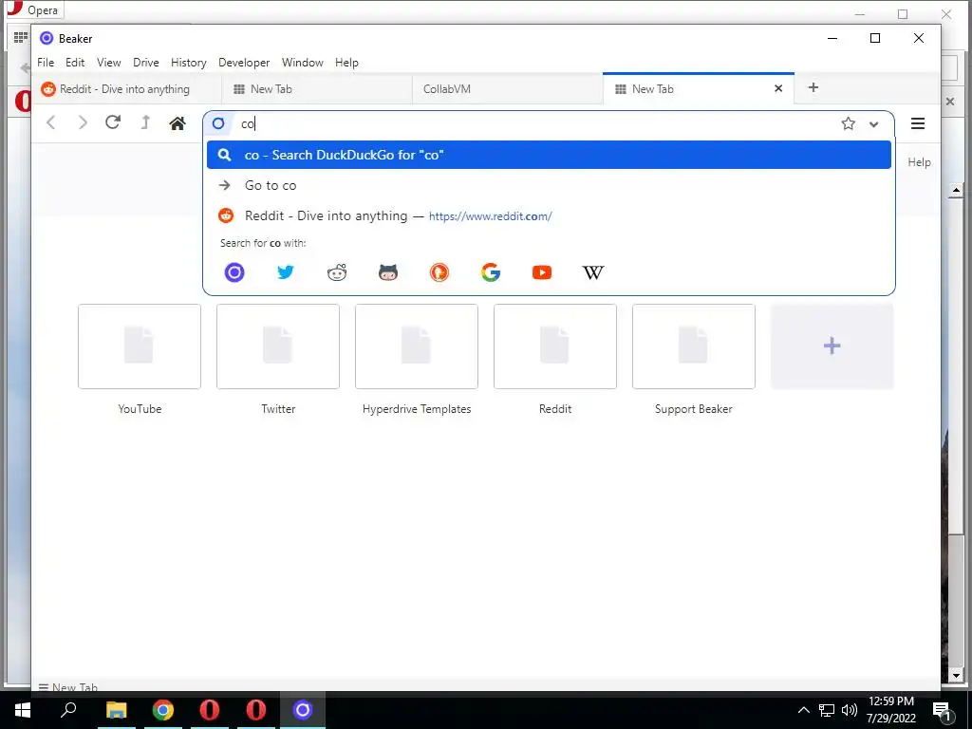Click the Help link on page
The height and width of the screenshot is (729, 972).
coord(919,161)
